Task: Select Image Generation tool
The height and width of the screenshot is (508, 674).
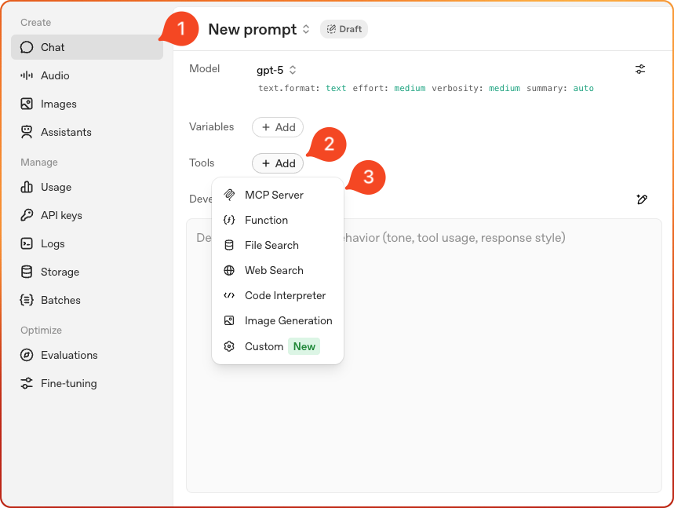Action: (x=288, y=320)
